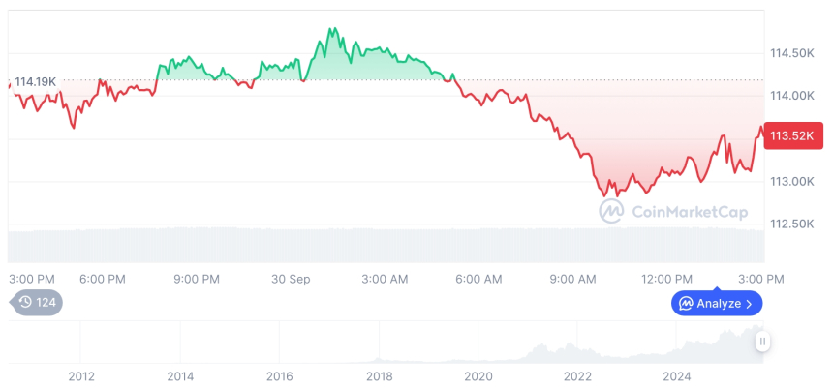Select the 2018 mark on timeline navigator
This screenshot has height=388, width=833.
click(380, 376)
